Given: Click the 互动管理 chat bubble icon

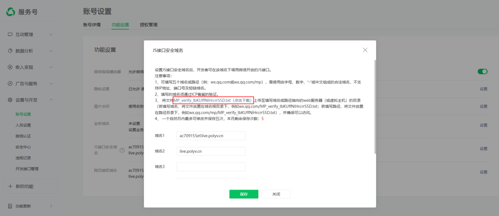Looking at the screenshot, I should (x=10, y=35).
